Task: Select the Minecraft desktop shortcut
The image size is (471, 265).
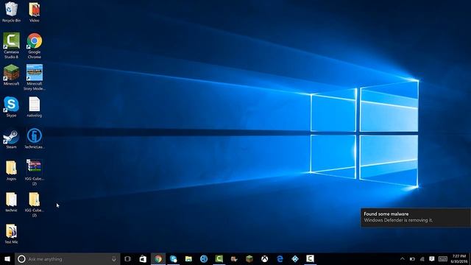Action: point(11,75)
